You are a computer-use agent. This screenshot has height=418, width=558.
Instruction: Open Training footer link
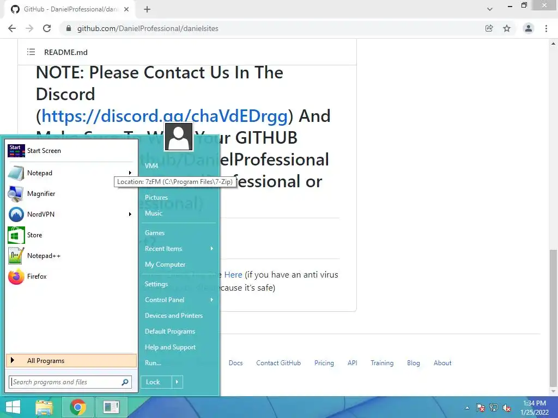click(x=382, y=363)
